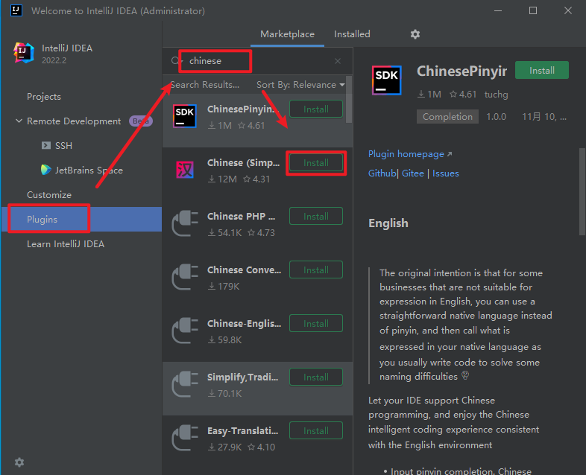The width and height of the screenshot is (586, 475).
Task: Click into the plugin search field containing chinese
Action: [x=258, y=61]
